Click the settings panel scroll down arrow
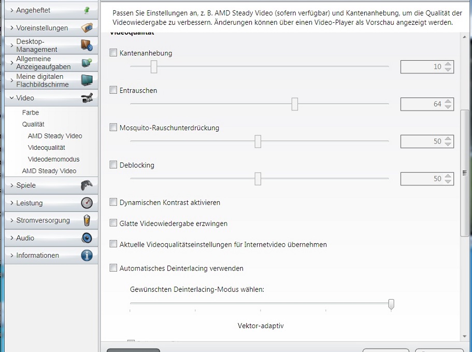The image size is (472, 352). click(x=464, y=336)
